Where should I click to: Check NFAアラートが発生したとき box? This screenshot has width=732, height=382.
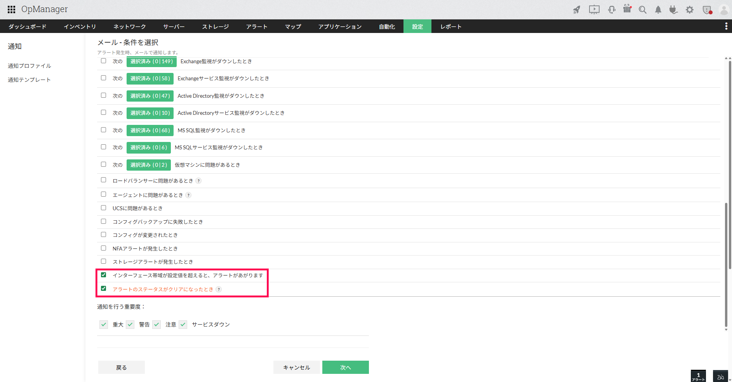[x=103, y=248]
